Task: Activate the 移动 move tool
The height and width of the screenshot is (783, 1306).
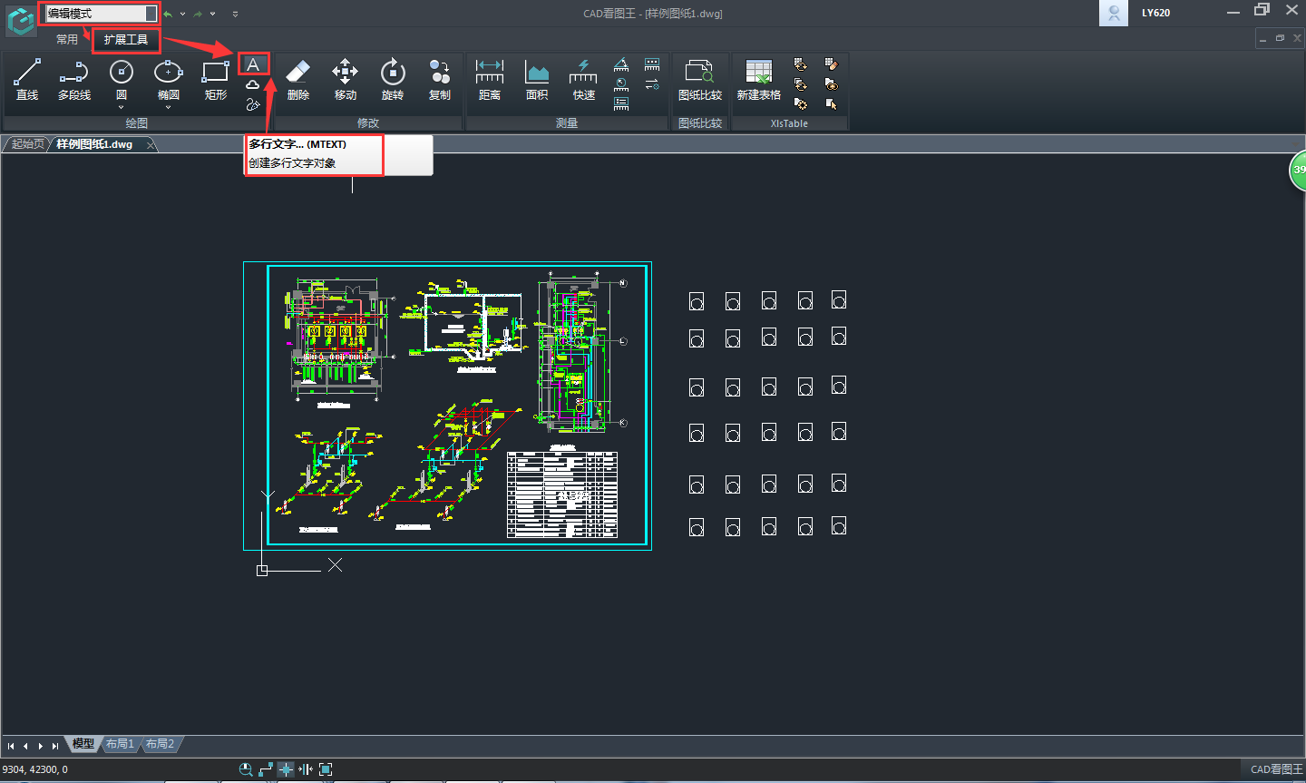Action: tap(345, 79)
